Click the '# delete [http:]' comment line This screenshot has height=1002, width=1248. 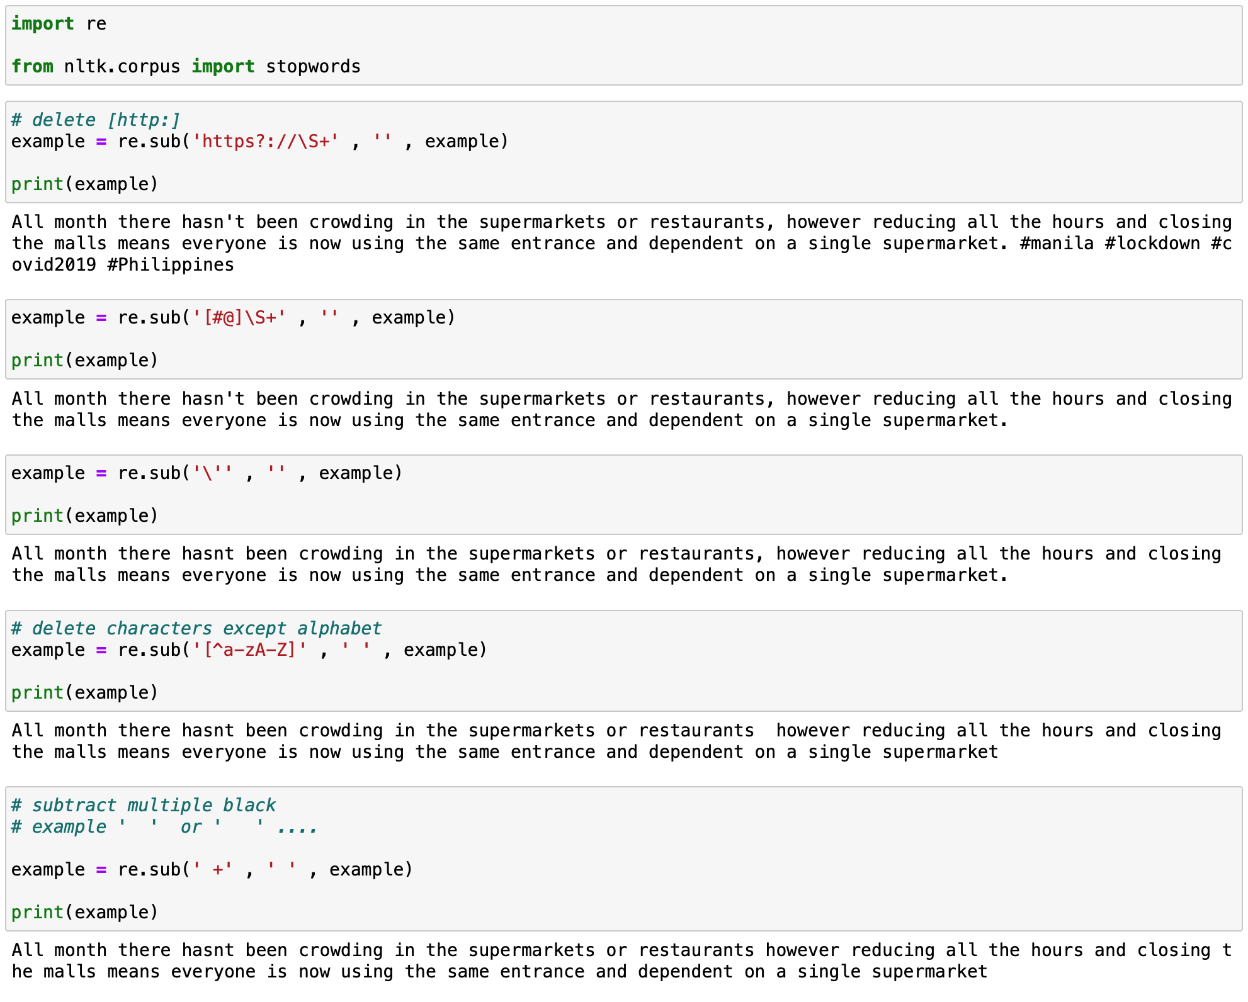[96, 120]
